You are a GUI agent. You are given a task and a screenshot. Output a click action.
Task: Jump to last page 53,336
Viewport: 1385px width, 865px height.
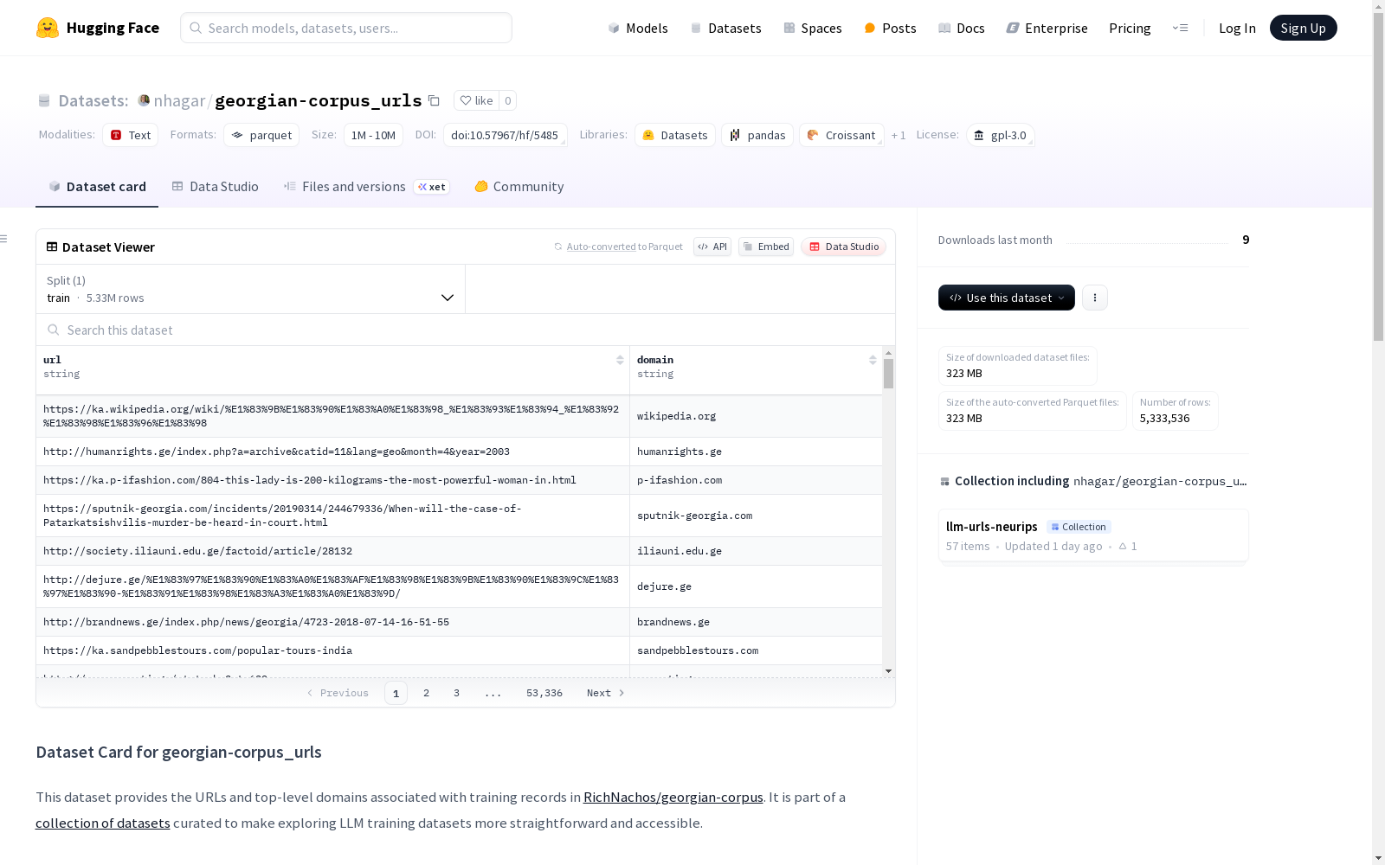(x=544, y=693)
